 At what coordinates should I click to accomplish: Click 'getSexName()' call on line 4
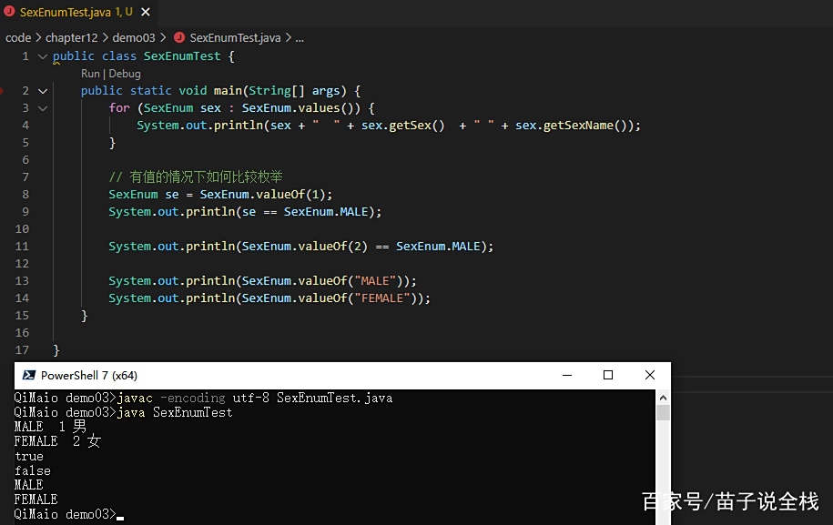coord(585,126)
